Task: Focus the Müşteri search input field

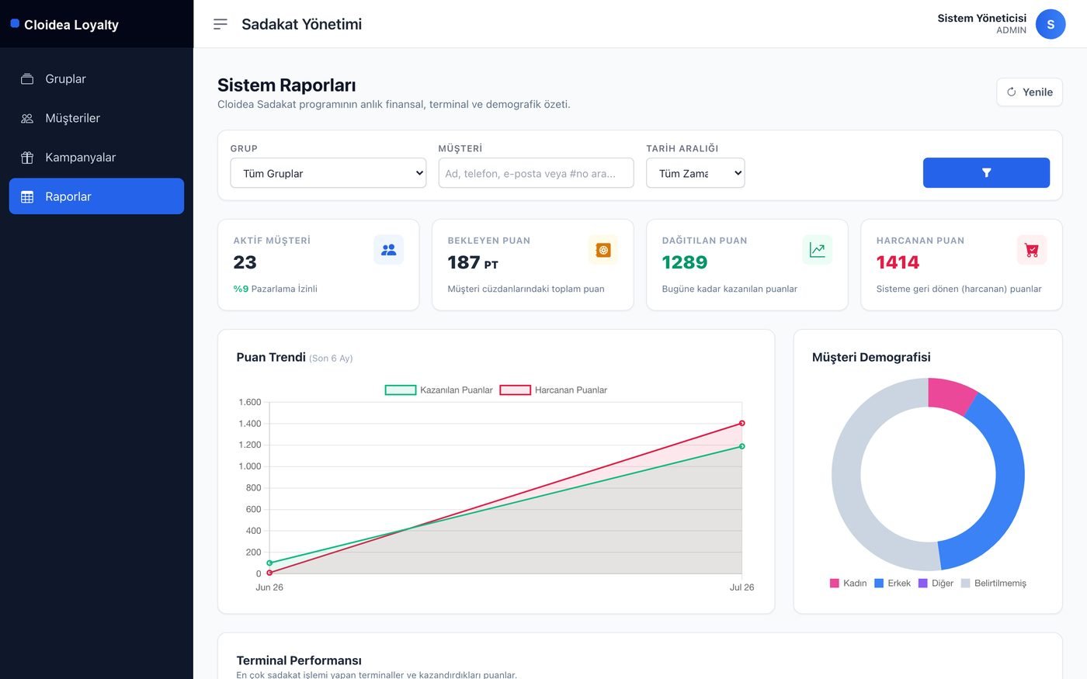Action: pyautogui.click(x=536, y=173)
